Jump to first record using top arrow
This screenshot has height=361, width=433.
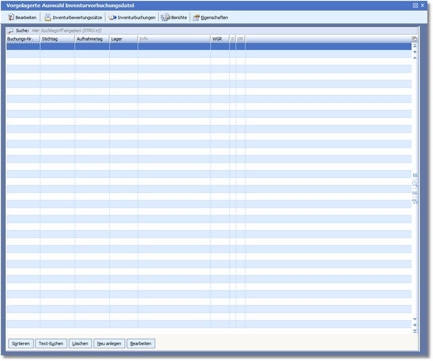click(x=415, y=46)
